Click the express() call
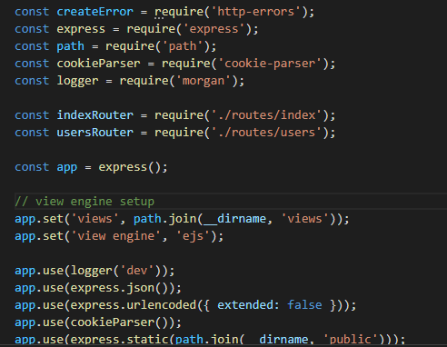Screen dimensions: 447x347 129,167
